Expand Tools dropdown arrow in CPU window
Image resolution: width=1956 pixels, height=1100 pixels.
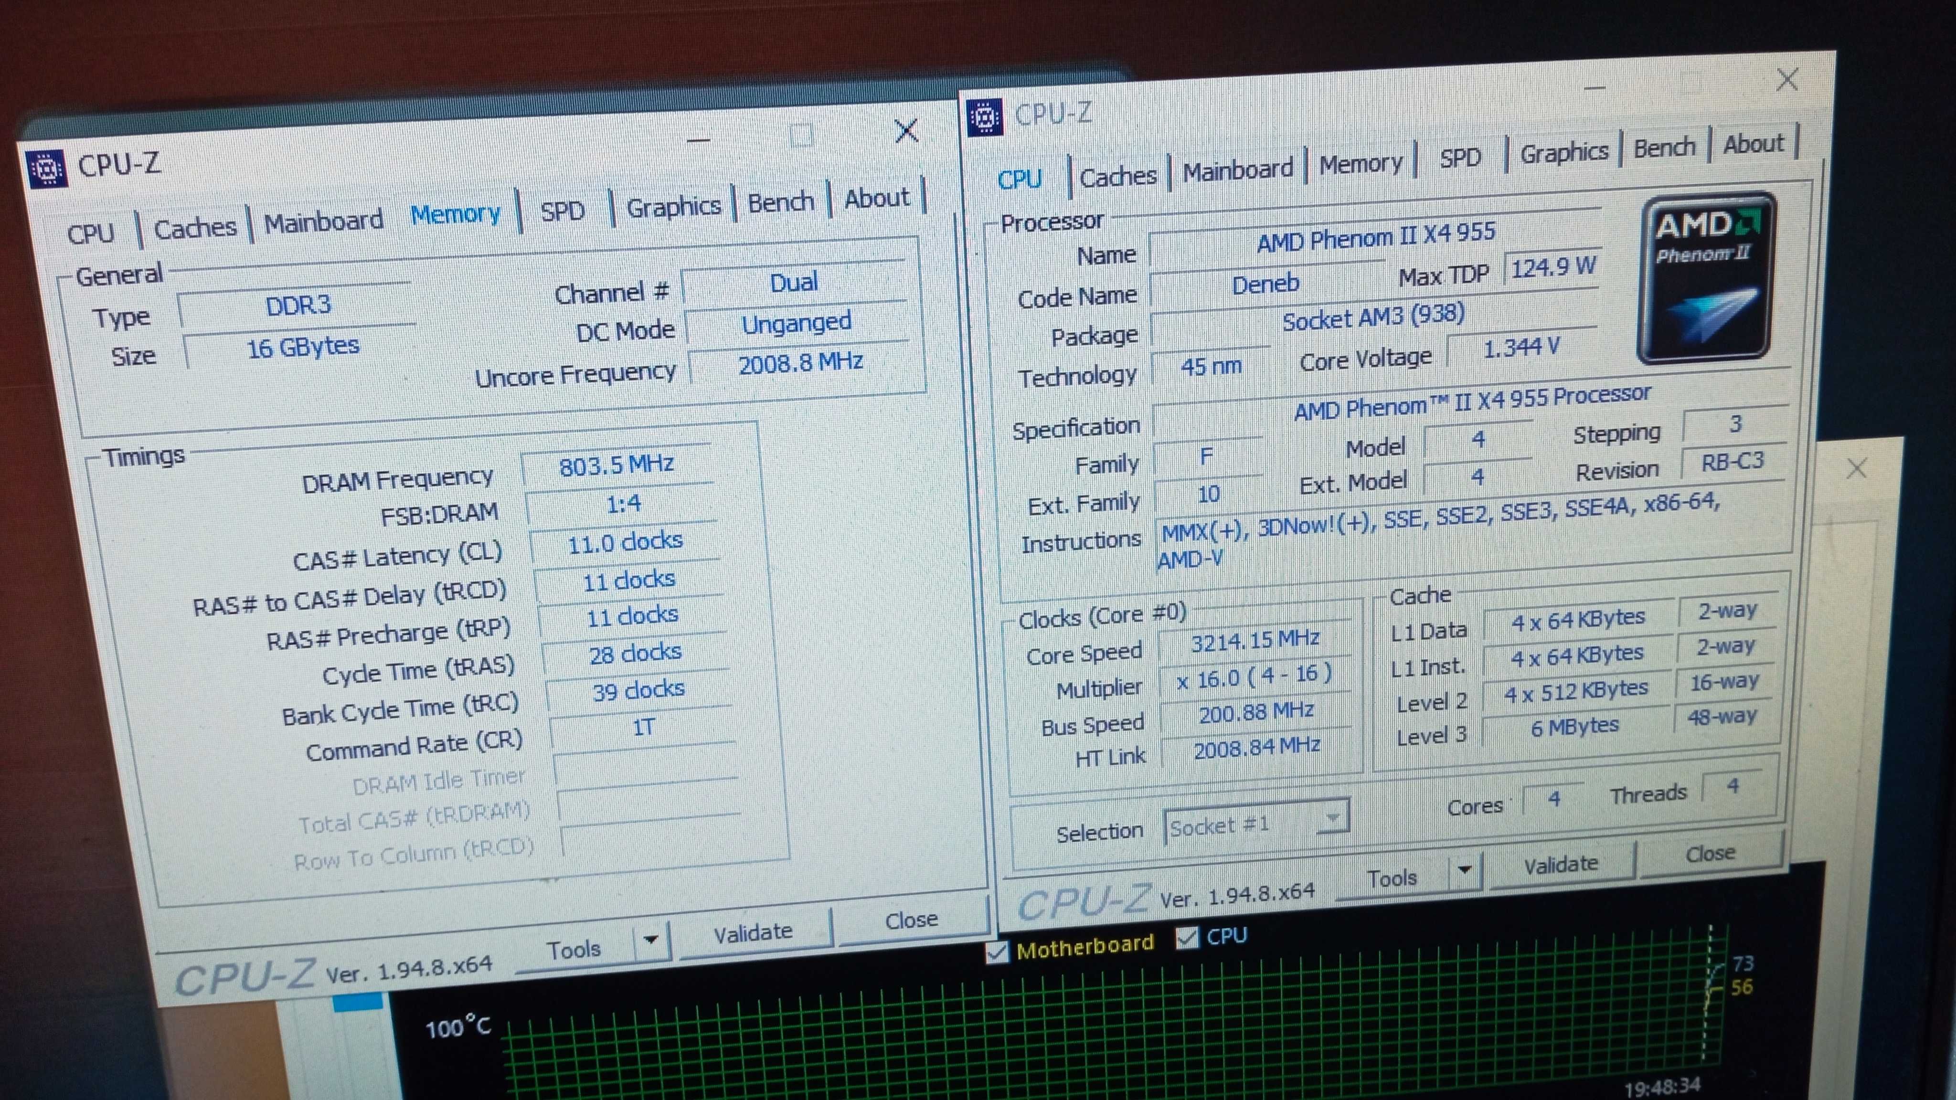click(1465, 870)
